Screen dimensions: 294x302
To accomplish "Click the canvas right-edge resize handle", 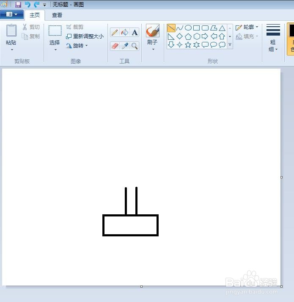I will pyautogui.click(x=281, y=177).
